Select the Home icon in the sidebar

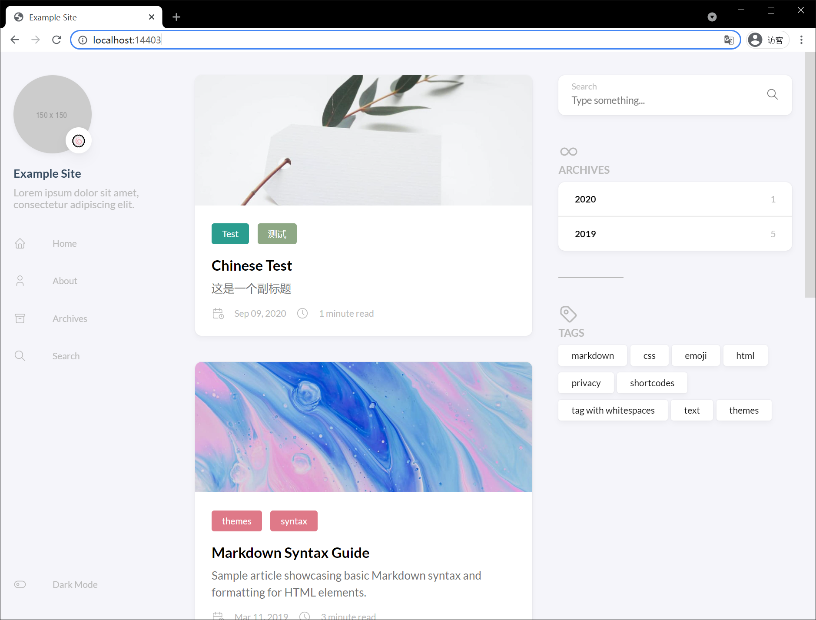[x=20, y=243]
